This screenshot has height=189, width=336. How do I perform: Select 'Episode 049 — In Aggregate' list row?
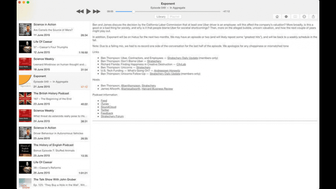(x=53, y=81)
